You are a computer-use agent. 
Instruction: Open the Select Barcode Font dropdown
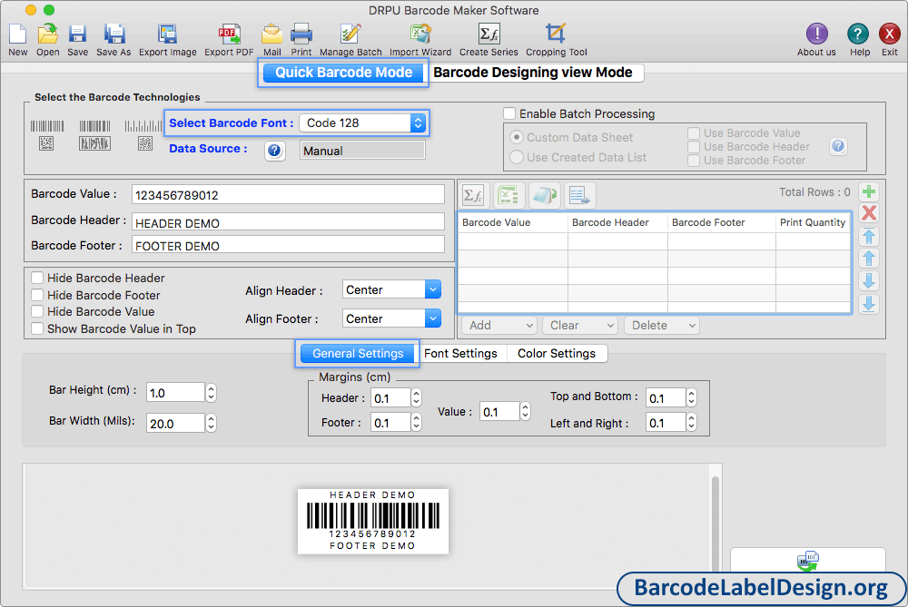[362, 122]
